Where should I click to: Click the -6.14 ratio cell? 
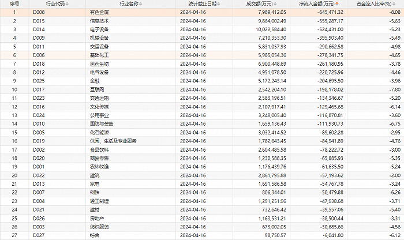[x=395, y=107]
